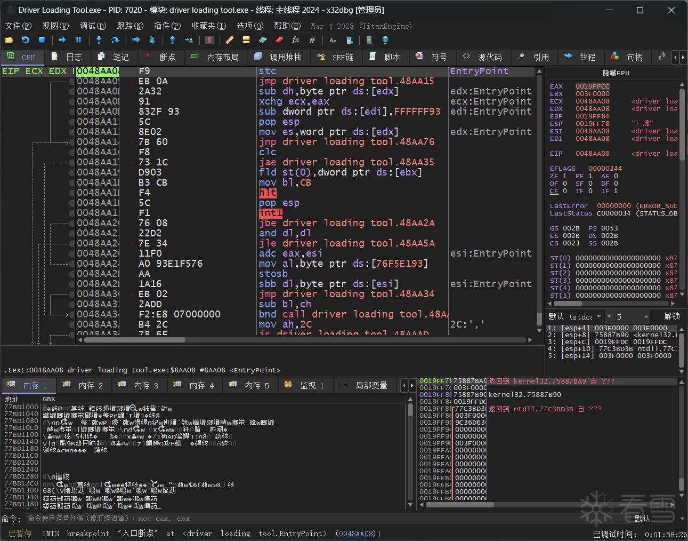This screenshot has height=541, width=688.
Task: Run to user code icon
Action: (189, 40)
